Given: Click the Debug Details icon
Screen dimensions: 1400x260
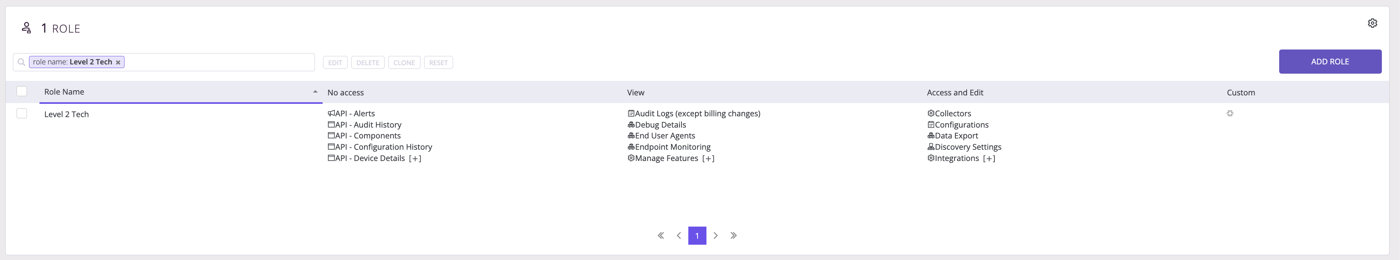Looking at the screenshot, I should click(631, 124).
